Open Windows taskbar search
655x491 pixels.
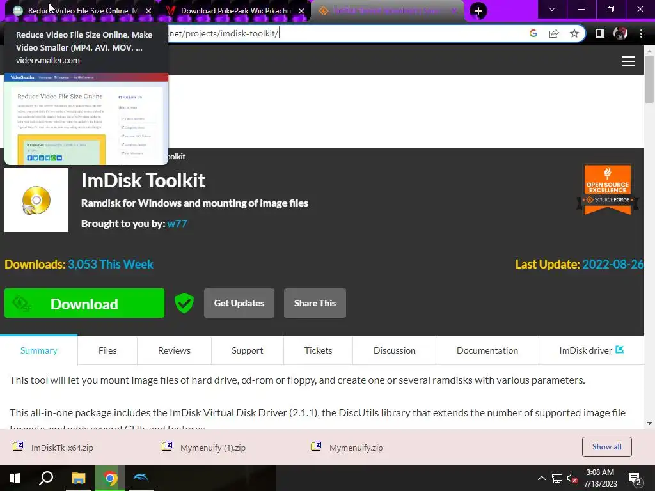(46, 478)
